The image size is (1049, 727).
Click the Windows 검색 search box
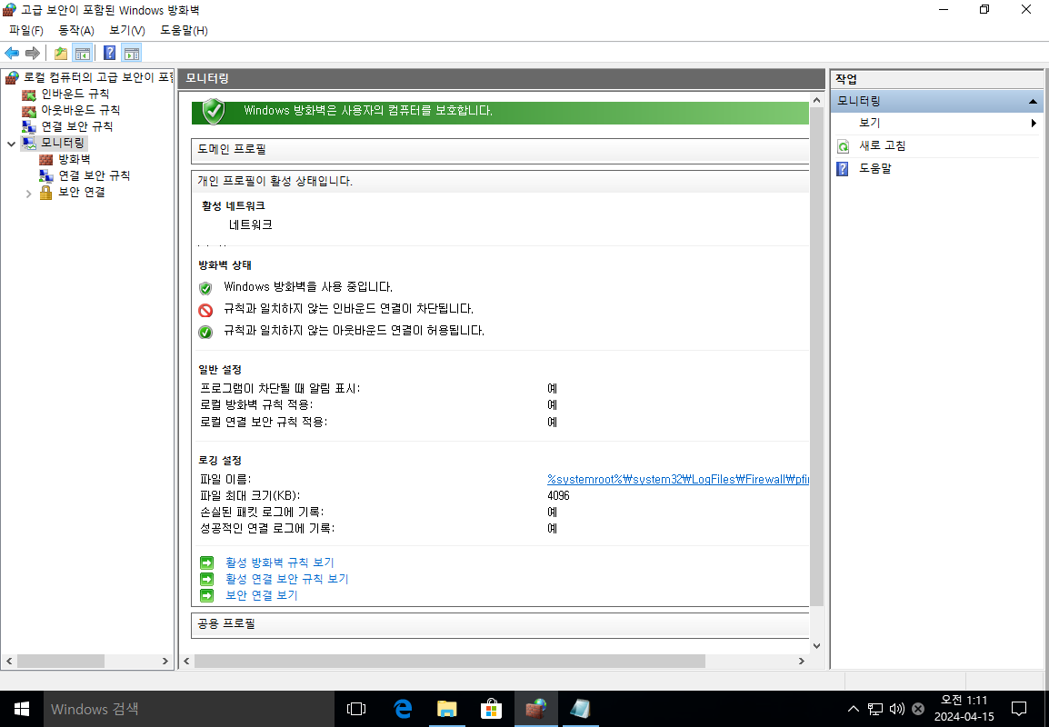click(189, 709)
